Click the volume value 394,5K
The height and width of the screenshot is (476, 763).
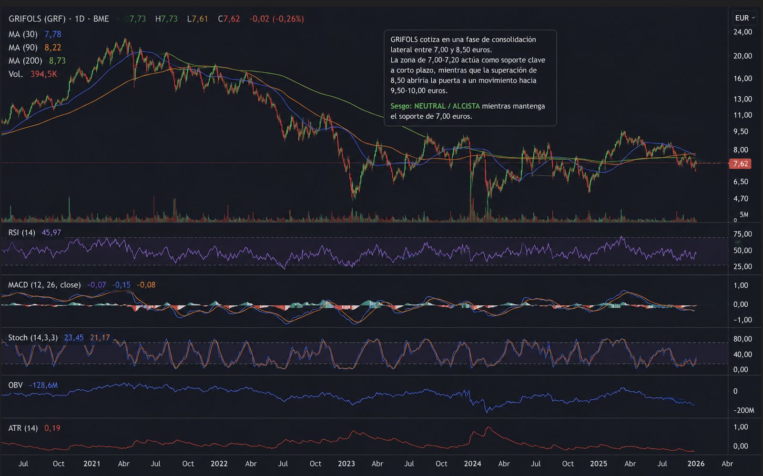click(44, 74)
